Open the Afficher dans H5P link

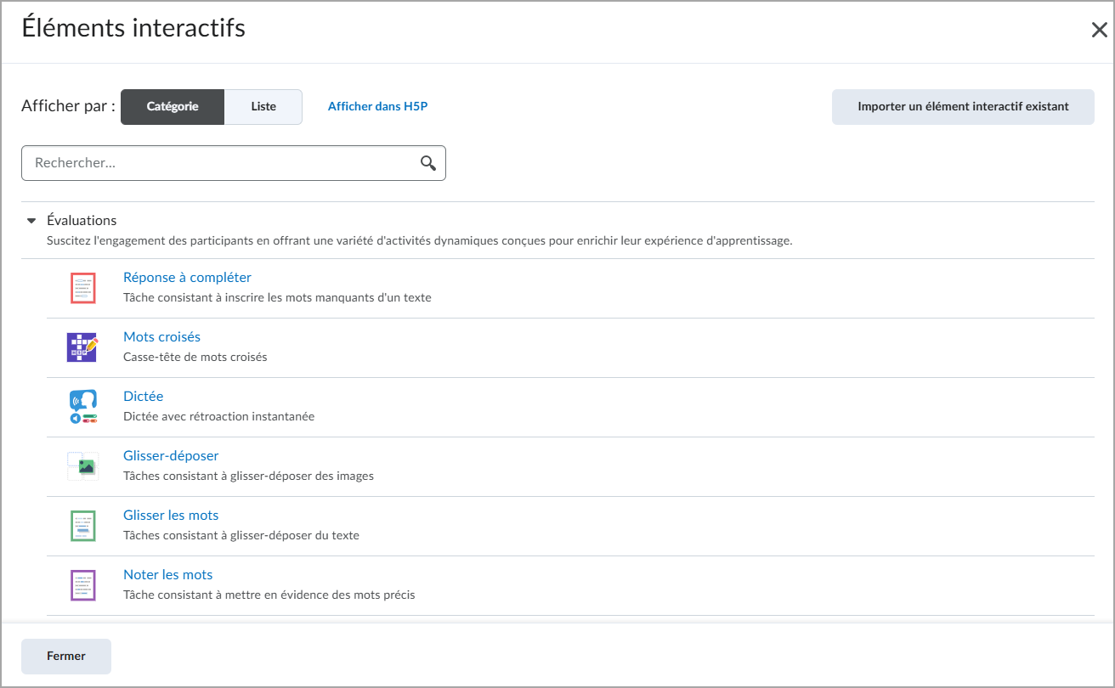click(377, 107)
